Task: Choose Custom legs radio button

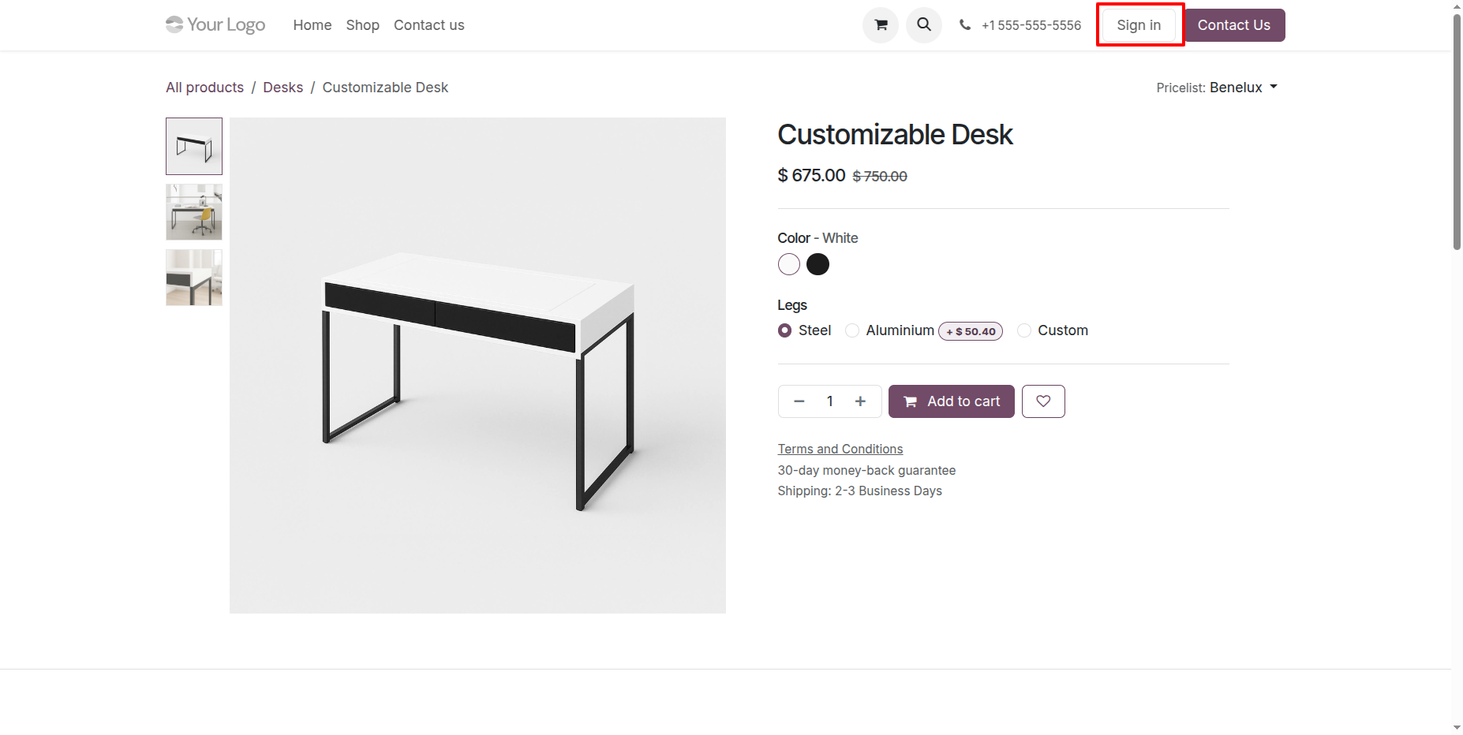Action: click(x=1024, y=330)
